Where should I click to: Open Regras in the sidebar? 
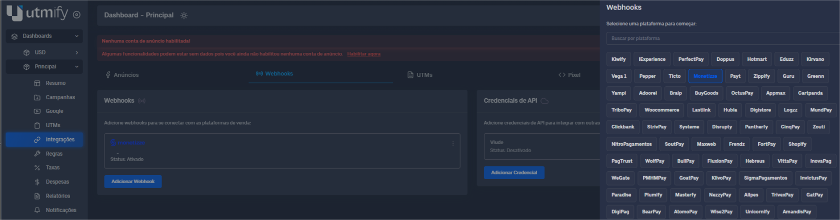click(x=54, y=154)
